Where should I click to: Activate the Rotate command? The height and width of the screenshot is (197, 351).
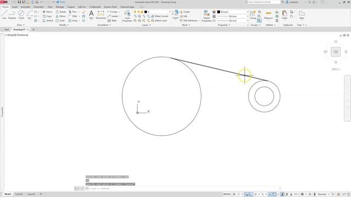click(61, 11)
